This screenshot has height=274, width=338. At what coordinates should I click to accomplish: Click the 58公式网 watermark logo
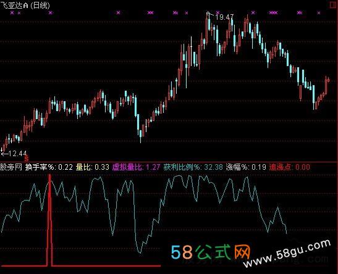(x=211, y=252)
